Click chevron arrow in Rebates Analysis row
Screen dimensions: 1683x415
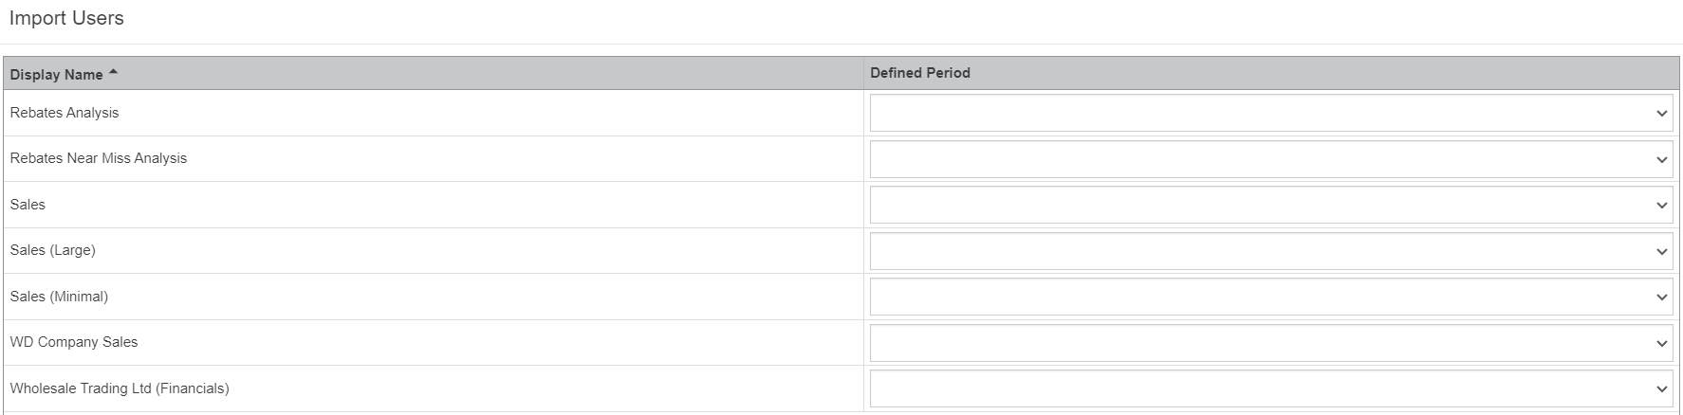[x=1661, y=114]
